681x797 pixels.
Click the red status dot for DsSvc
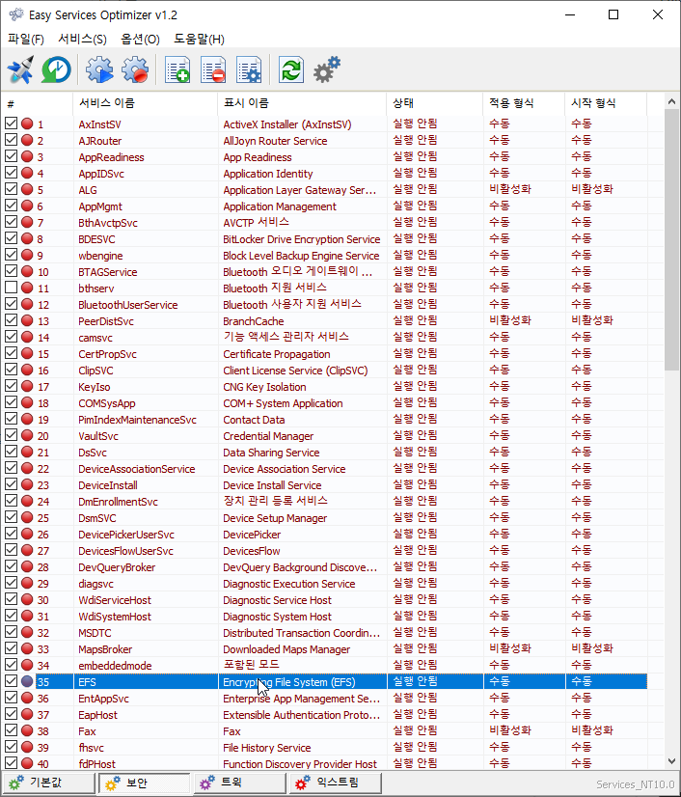[x=27, y=452]
